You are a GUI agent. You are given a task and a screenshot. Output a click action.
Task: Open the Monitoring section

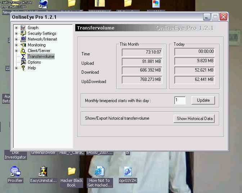[37, 45]
